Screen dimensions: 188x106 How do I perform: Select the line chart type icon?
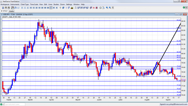tap(18, 8)
